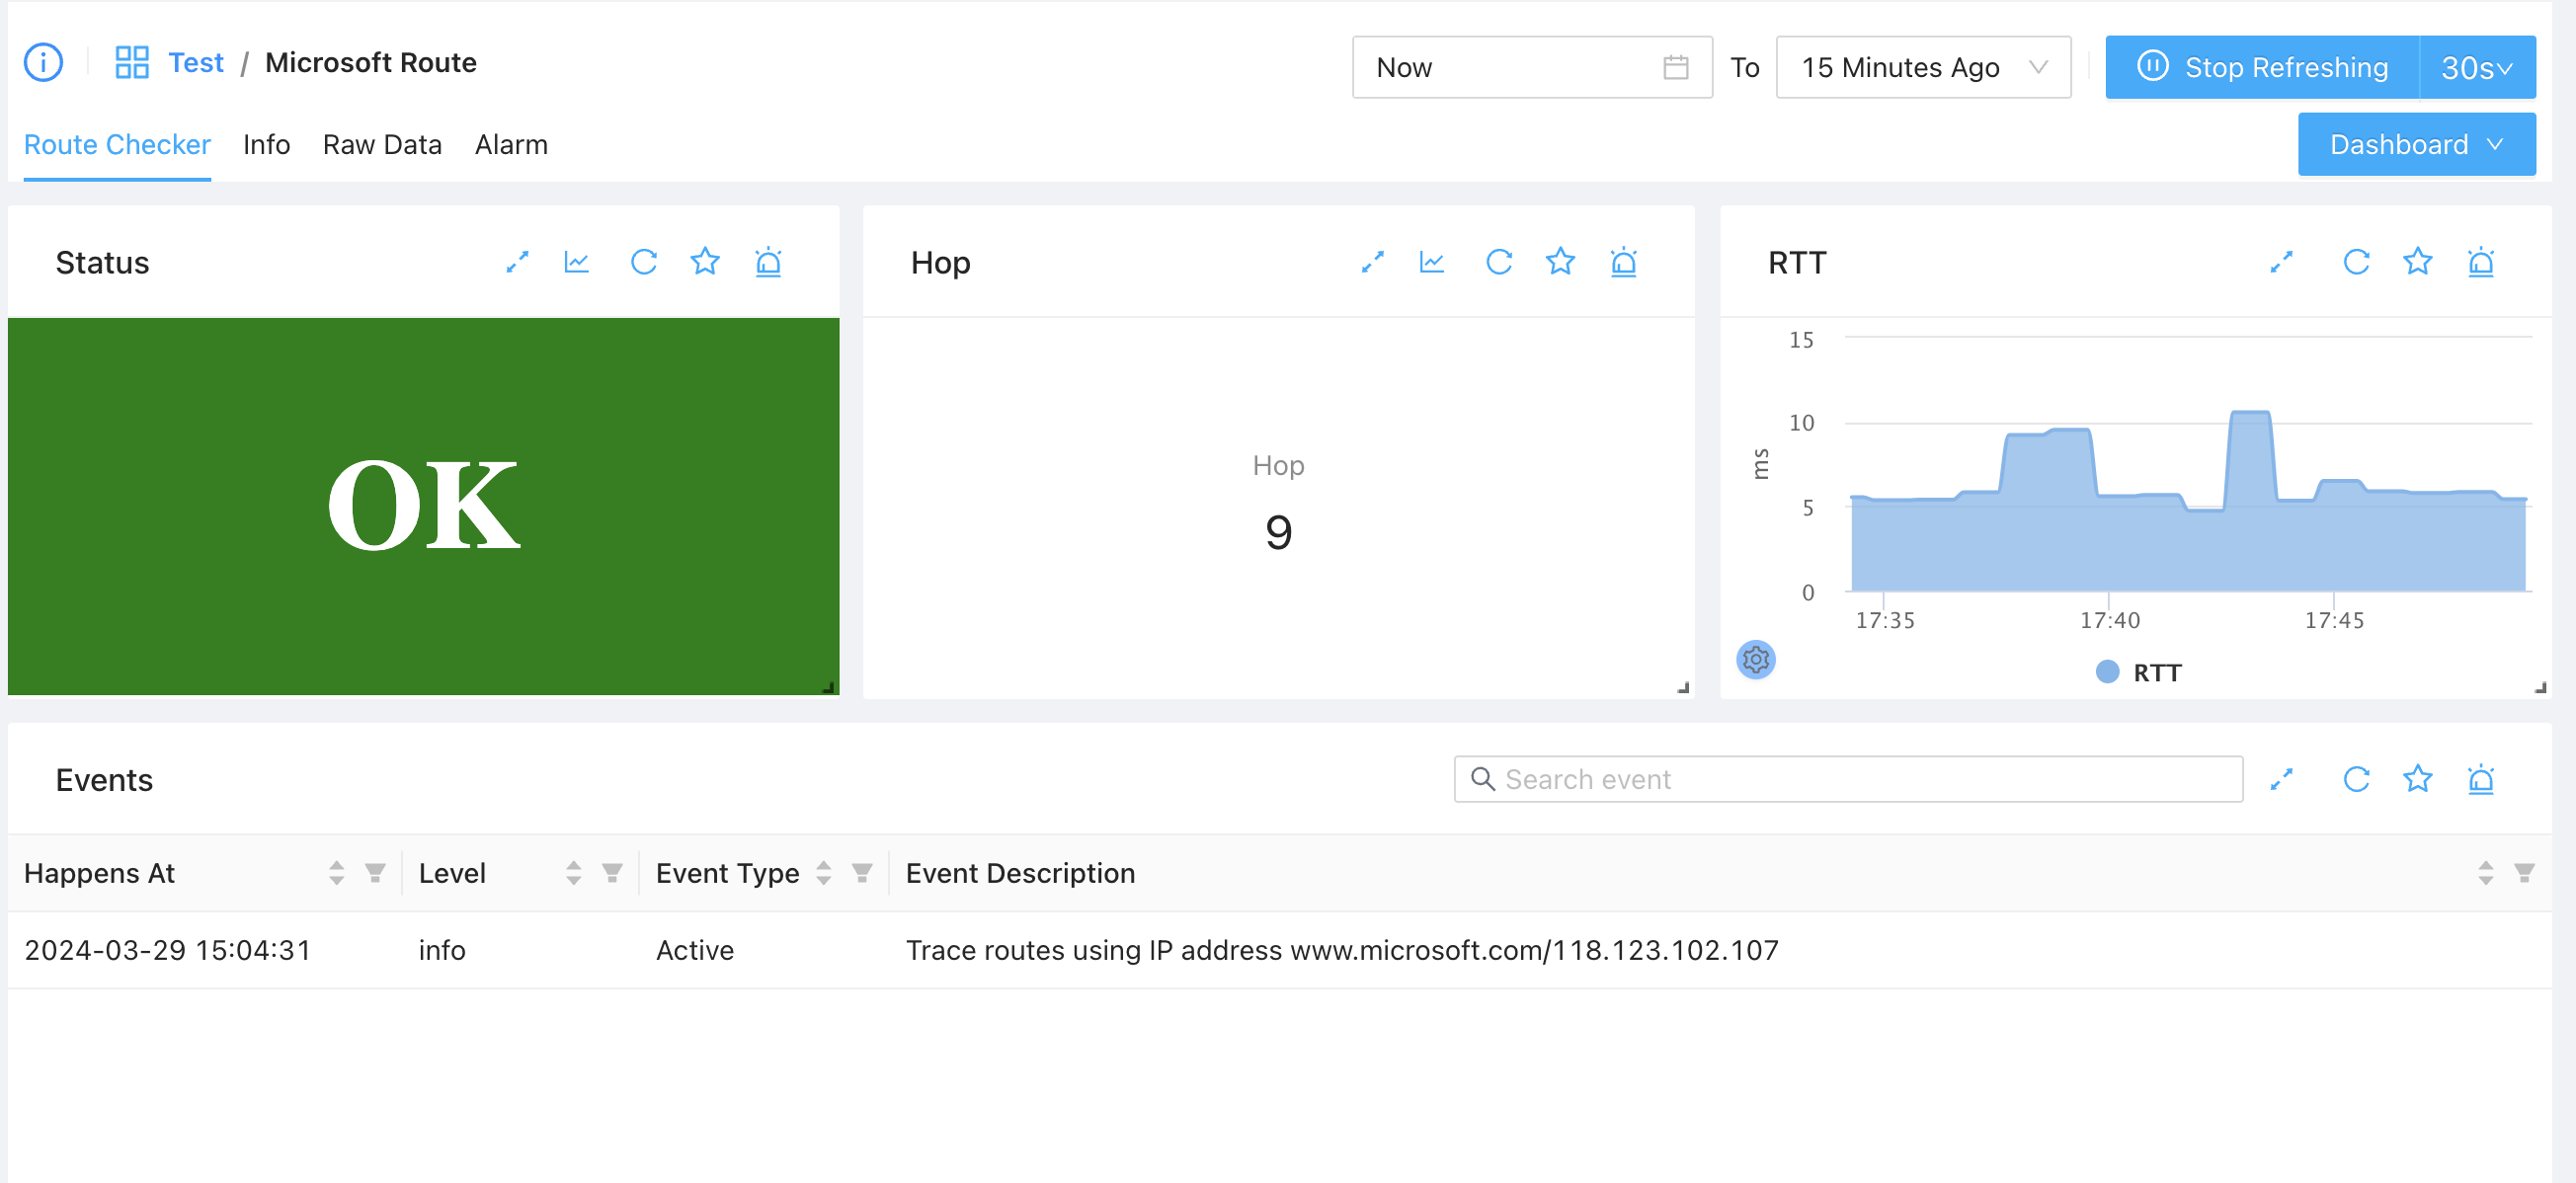The image size is (2576, 1183).
Task: Toggle the RTT legend series
Action: pyautogui.click(x=2138, y=672)
